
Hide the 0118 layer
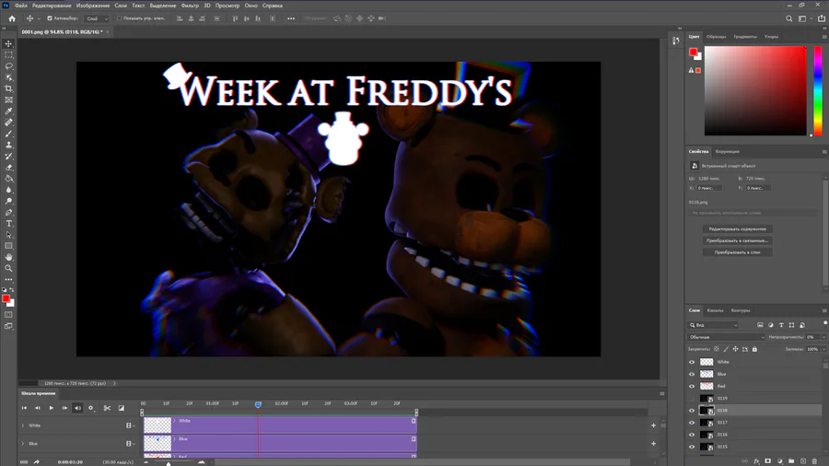click(x=692, y=411)
